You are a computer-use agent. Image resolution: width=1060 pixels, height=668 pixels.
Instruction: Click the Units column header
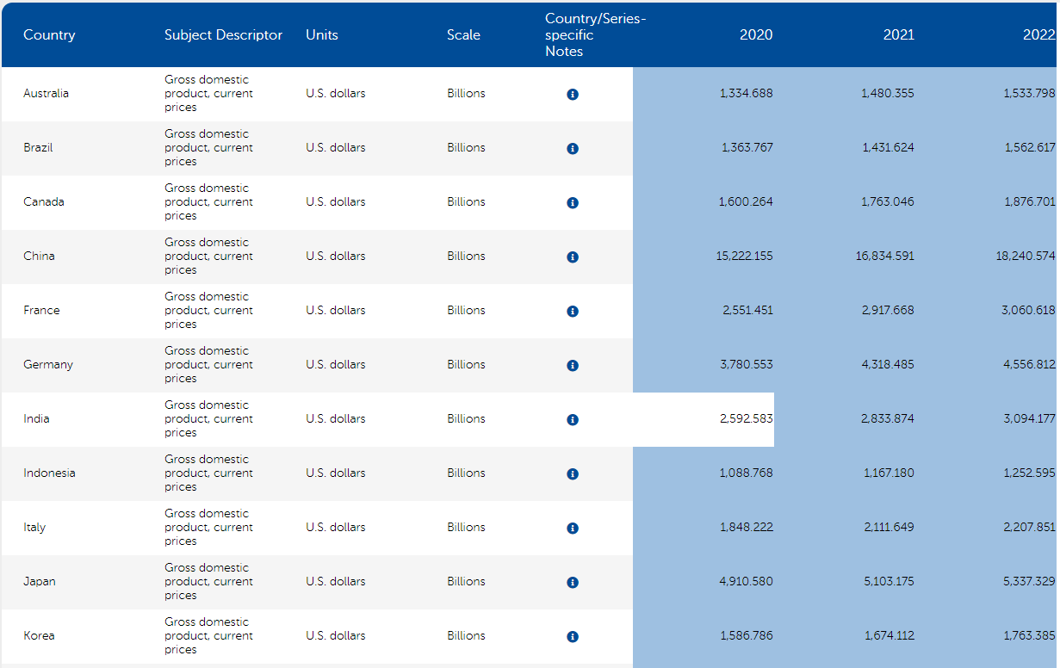tap(321, 35)
